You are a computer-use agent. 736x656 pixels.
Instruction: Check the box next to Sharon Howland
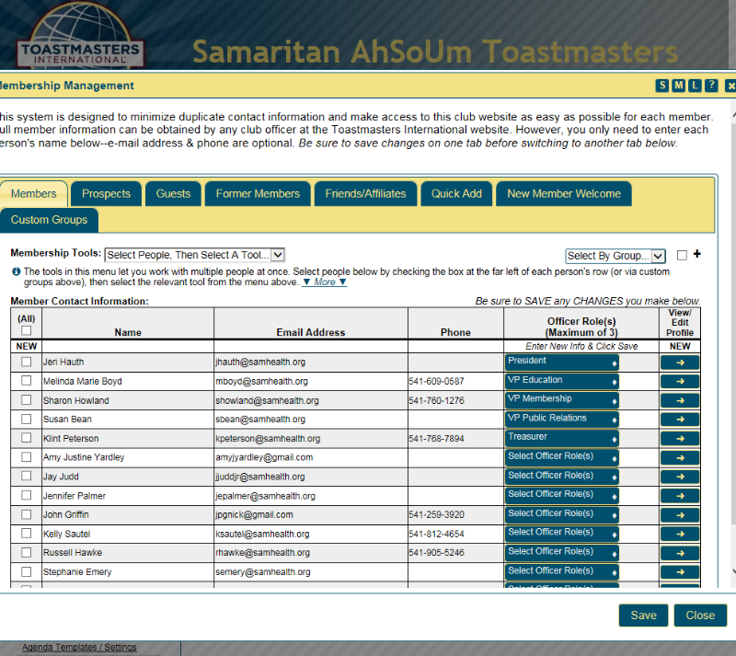(x=27, y=399)
